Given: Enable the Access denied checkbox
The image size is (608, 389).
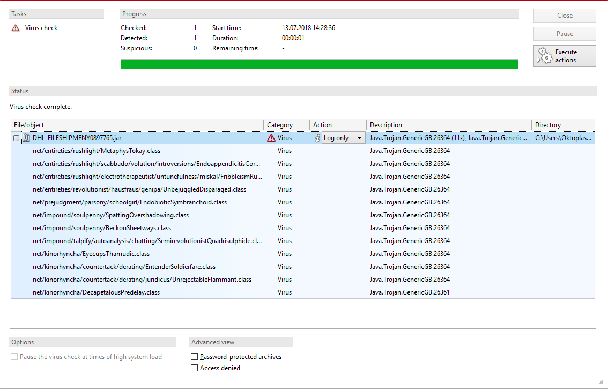Looking at the screenshot, I should point(194,368).
